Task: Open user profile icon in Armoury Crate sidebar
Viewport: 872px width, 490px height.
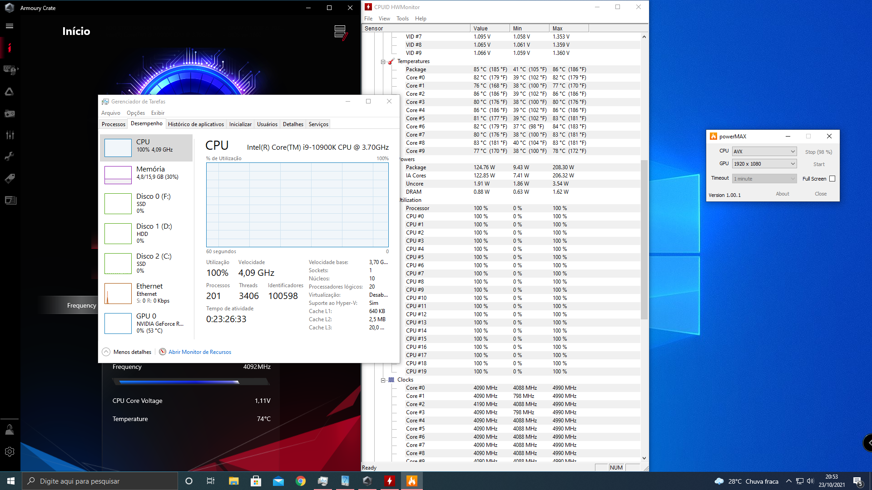Action: click(x=10, y=429)
